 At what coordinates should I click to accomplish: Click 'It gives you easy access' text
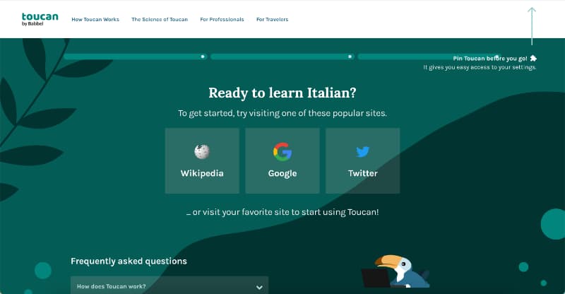[x=480, y=67]
